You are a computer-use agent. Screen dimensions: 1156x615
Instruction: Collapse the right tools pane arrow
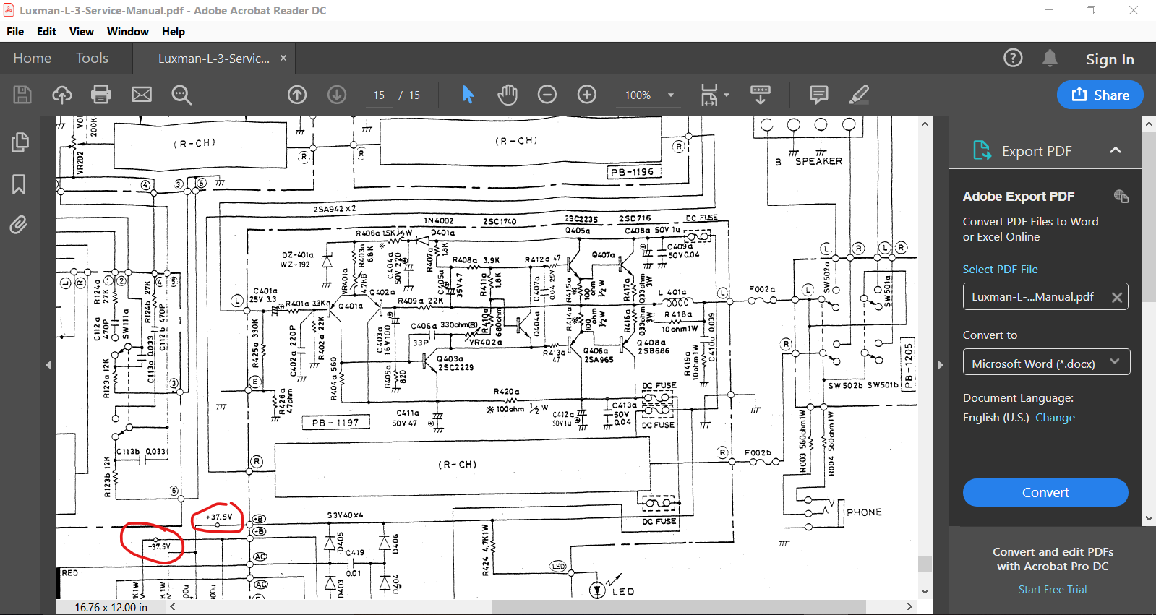tap(941, 365)
